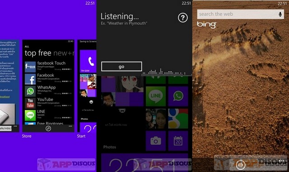Switch to the new+rising pivot tab
The width and height of the screenshot is (289, 172).
click(64, 53)
